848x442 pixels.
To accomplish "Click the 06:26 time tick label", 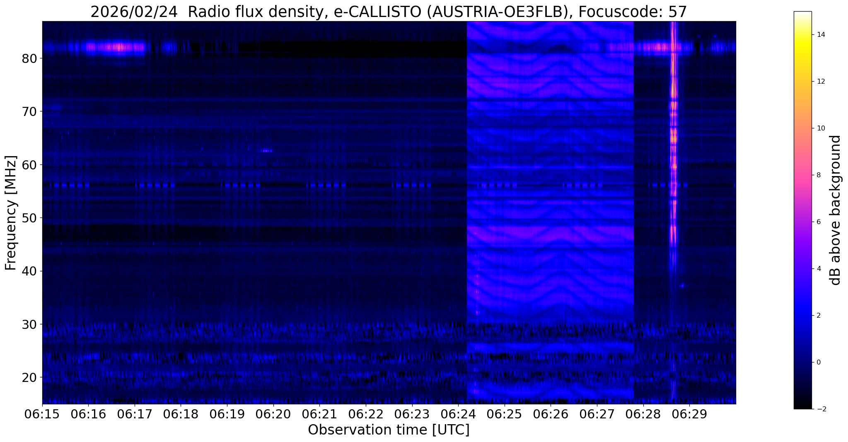I will (x=551, y=414).
